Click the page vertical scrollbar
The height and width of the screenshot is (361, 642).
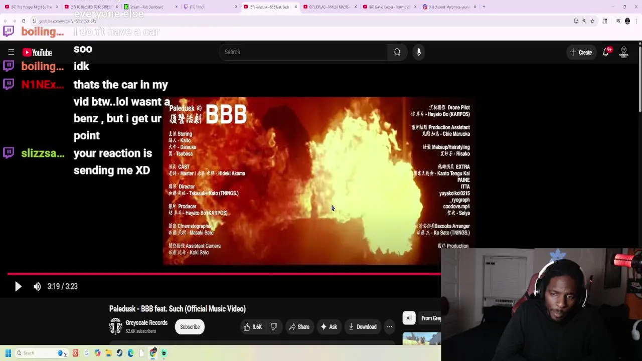click(x=639, y=80)
